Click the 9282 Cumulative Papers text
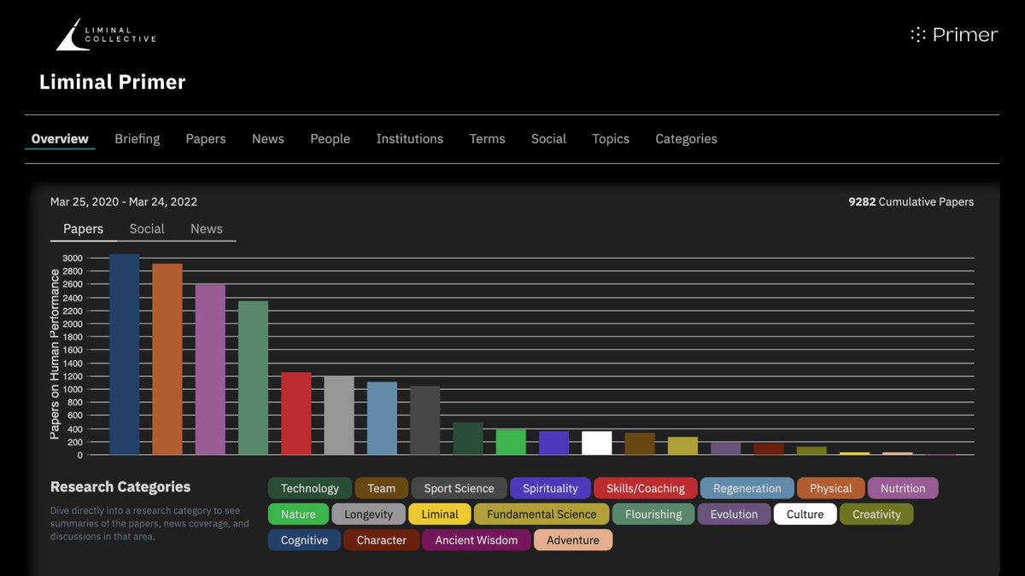This screenshot has height=576, width=1025. click(911, 201)
